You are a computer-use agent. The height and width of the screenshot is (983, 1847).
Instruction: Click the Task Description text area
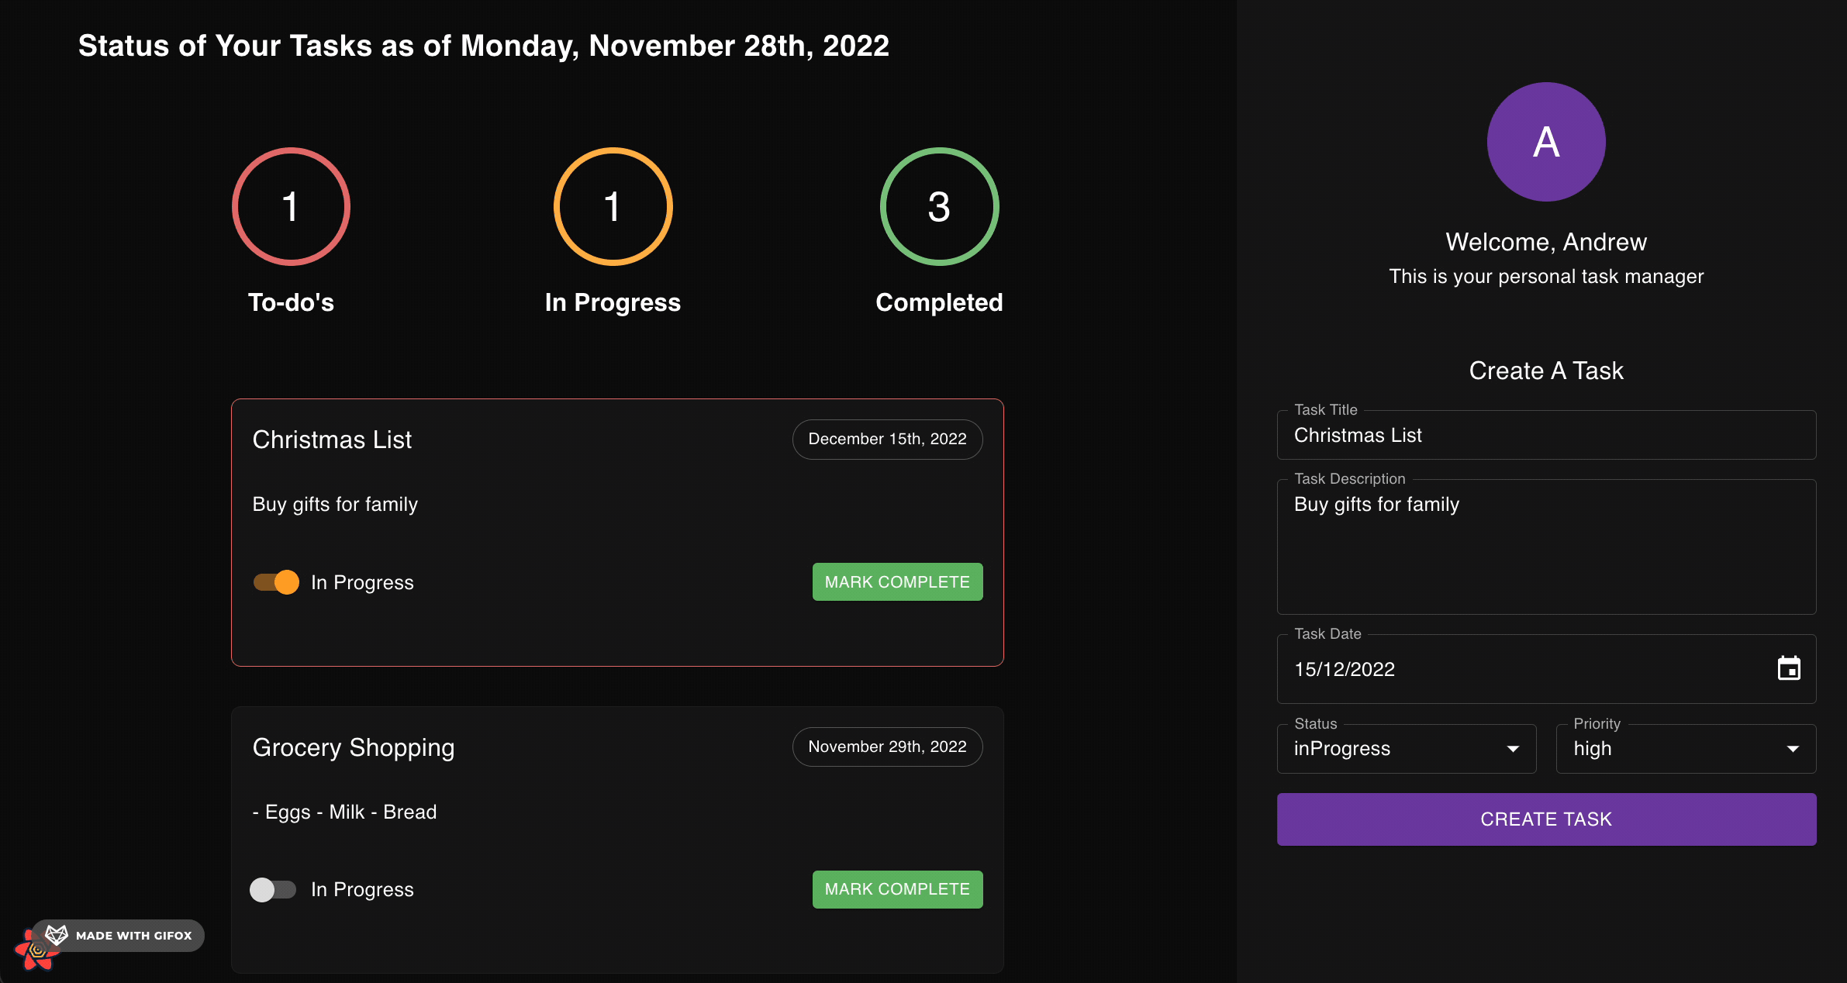1545,550
